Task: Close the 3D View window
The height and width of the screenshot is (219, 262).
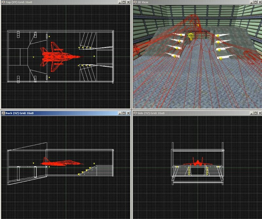Action: pos(259,2)
